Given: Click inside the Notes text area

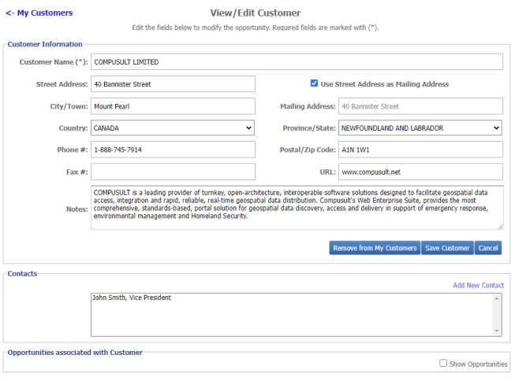Looking at the screenshot, I should coord(297,208).
